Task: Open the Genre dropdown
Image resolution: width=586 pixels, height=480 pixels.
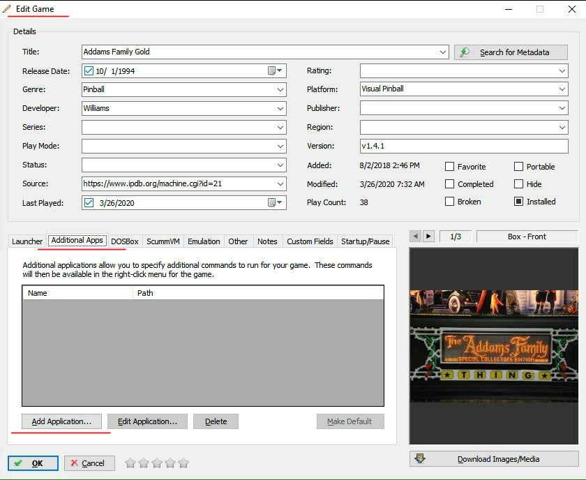Action: tap(280, 90)
